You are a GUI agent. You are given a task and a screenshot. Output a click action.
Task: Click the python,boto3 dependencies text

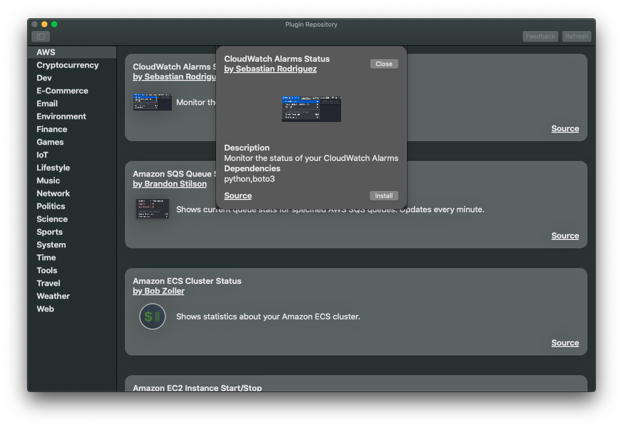pyautogui.click(x=249, y=179)
